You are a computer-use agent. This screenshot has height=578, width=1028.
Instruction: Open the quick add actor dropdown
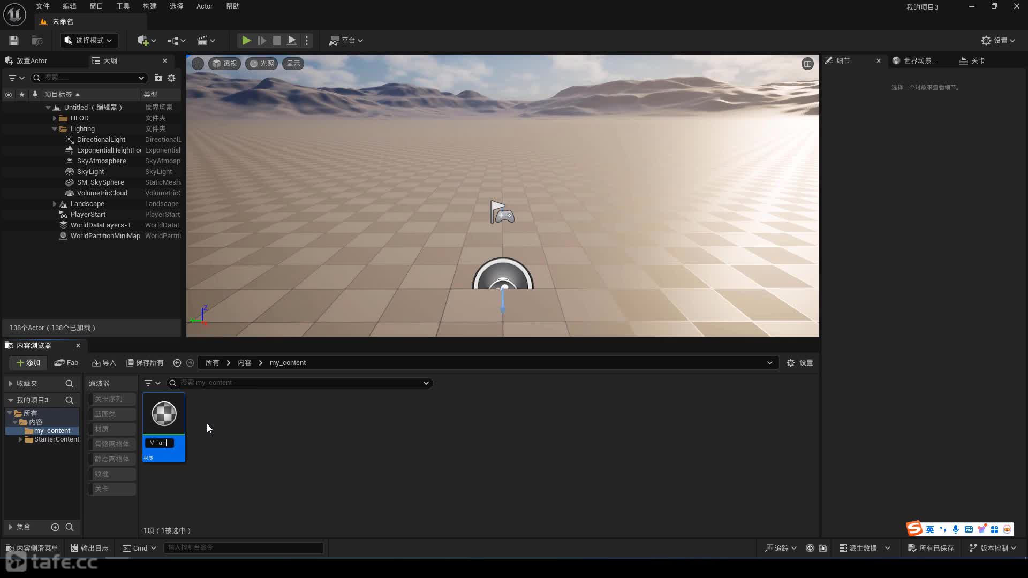[x=147, y=41]
